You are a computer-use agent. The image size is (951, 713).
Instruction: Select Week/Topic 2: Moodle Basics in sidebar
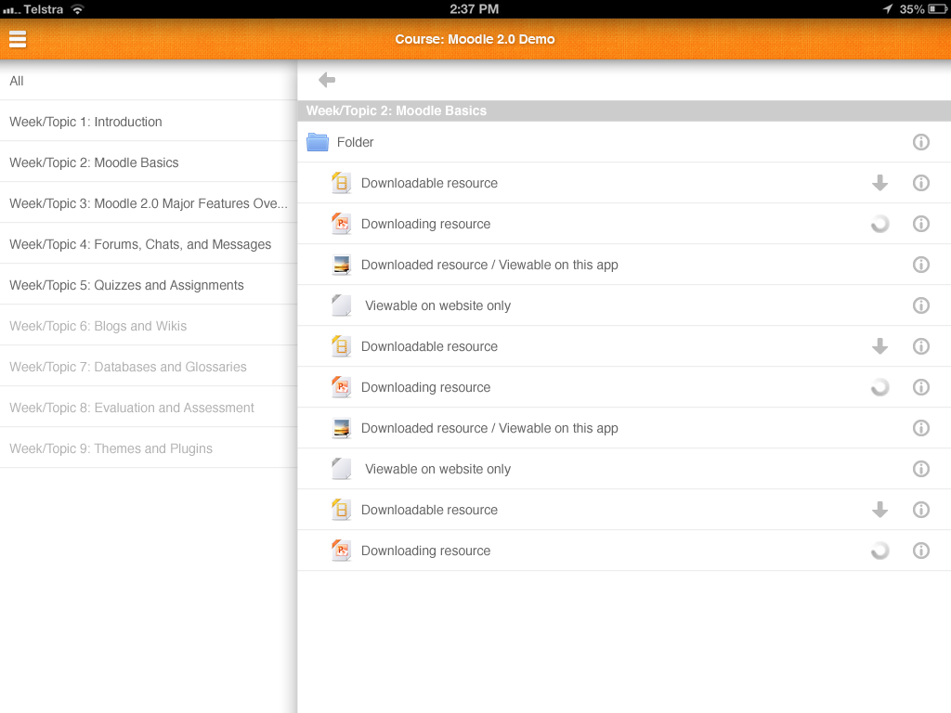pos(148,162)
